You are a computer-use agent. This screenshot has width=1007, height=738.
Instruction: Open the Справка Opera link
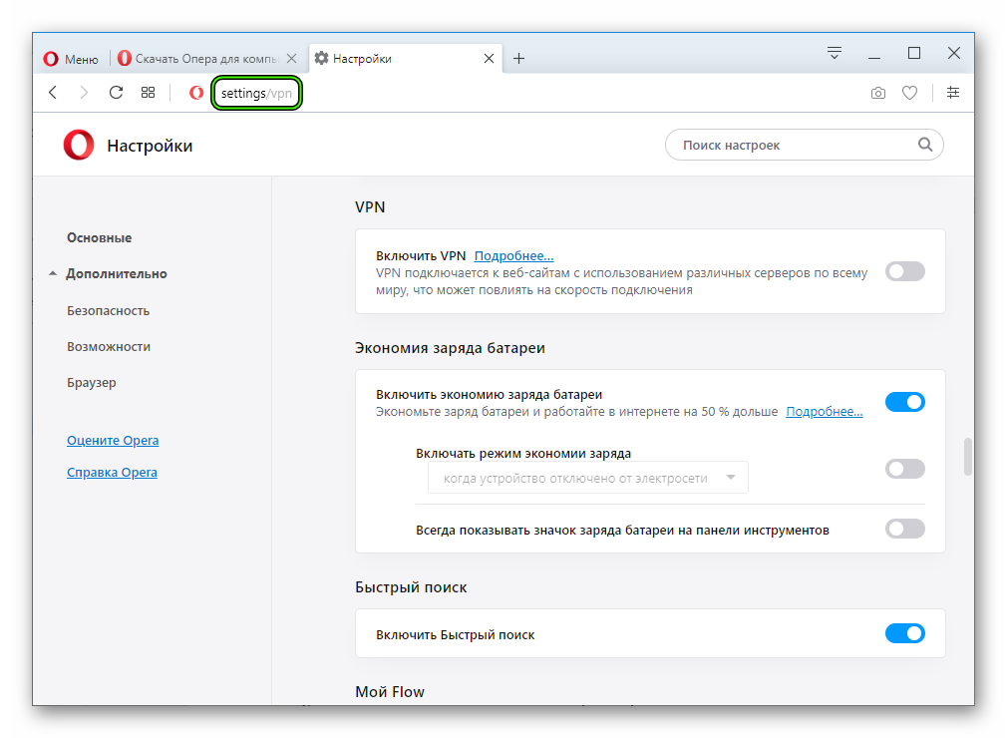[x=112, y=473]
